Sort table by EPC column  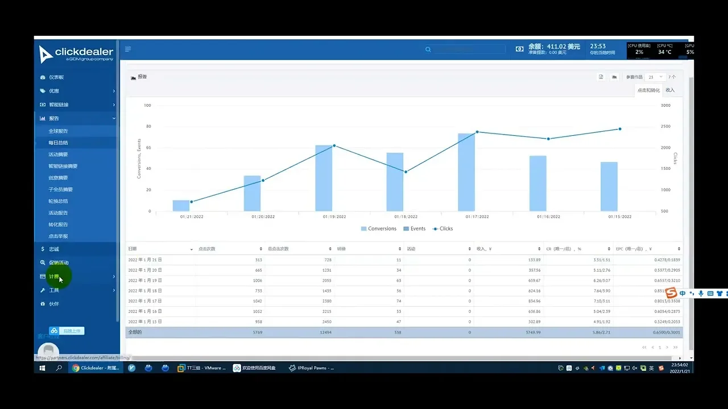tap(648, 249)
